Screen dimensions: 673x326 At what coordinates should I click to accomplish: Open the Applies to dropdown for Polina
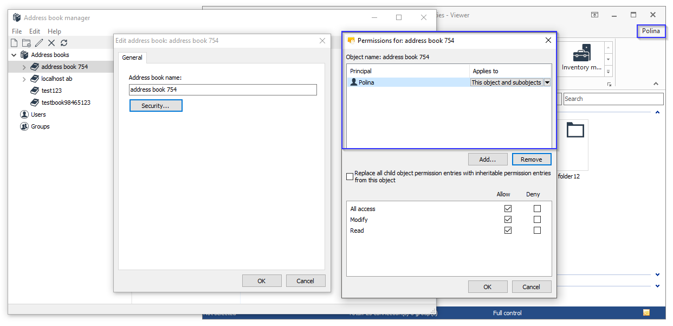coord(547,82)
